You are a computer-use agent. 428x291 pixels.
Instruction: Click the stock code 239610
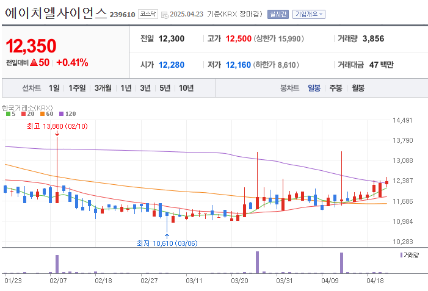(122, 15)
